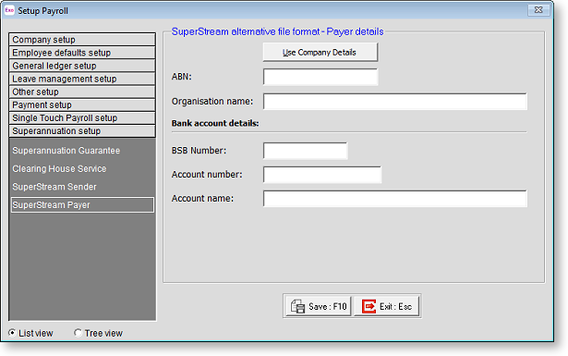Select the Tree view radio button
The width and height of the screenshot is (568, 356).
pos(78,333)
